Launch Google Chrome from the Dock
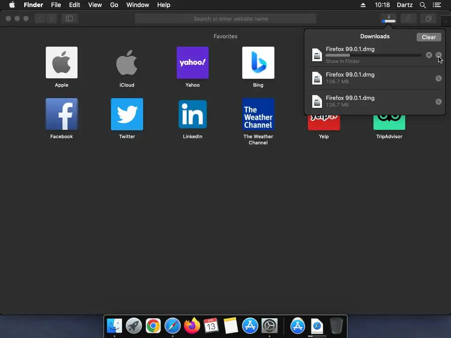451x338 pixels. point(153,326)
